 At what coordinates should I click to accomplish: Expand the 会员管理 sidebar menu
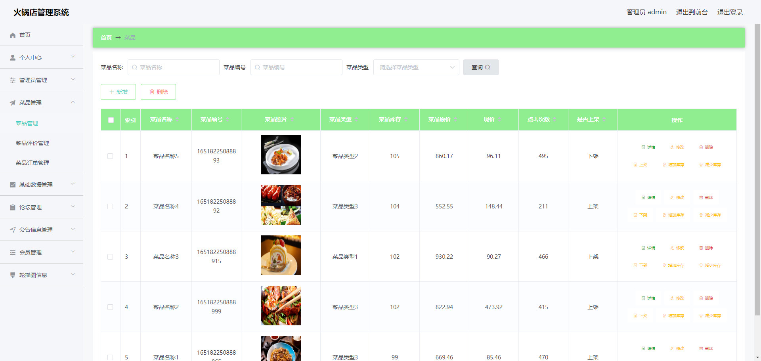tap(42, 252)
